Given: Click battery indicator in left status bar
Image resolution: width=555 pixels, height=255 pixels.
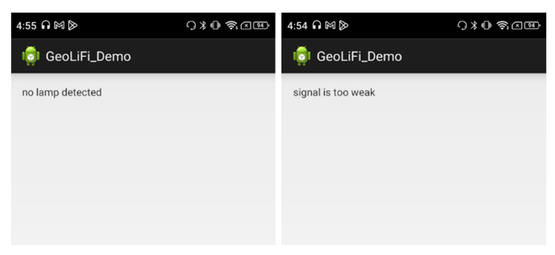Looking at the screenshot, I should [x=261, y=25].
